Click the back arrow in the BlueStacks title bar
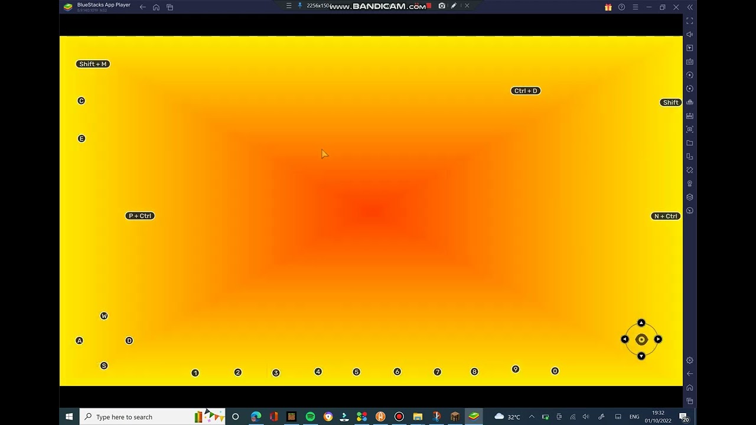 (142, 7)
